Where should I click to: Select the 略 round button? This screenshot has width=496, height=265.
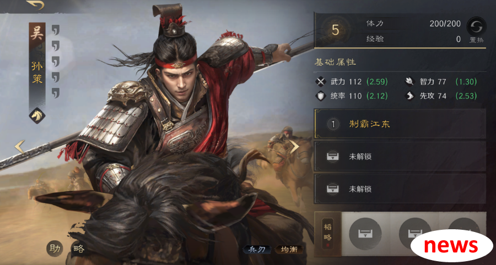[79, 249]
